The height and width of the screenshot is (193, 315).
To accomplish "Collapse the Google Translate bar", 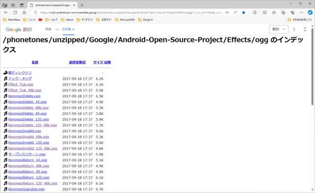I will [x=305, y=30].
